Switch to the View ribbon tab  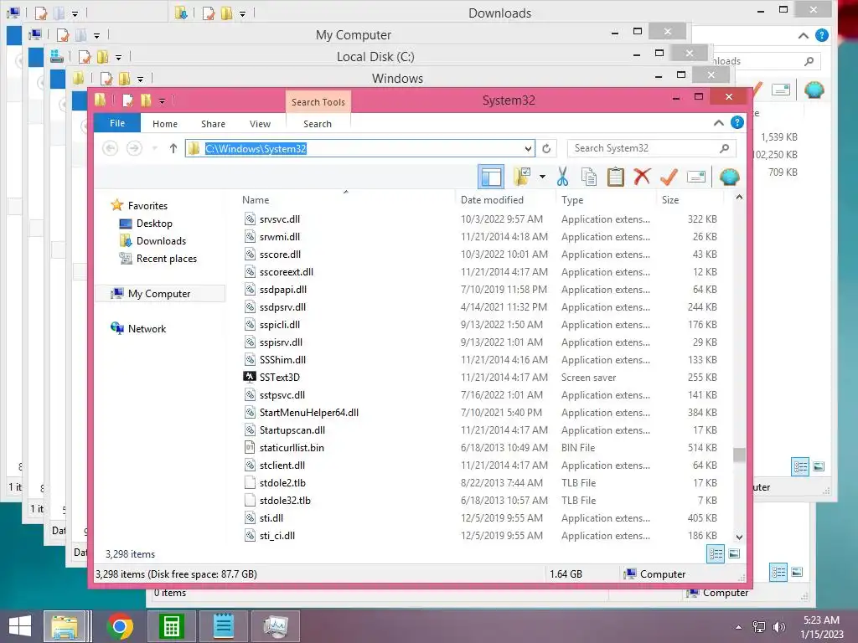[260, 124]
